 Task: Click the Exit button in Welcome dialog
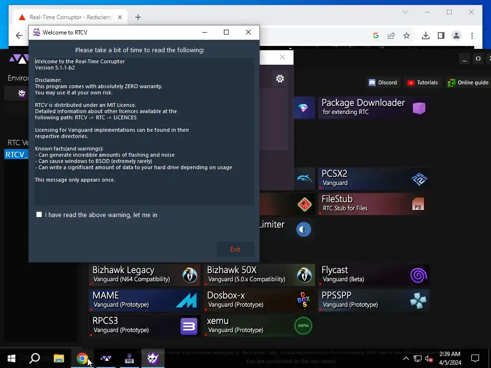pyautogui.click(x=235, y=249)
